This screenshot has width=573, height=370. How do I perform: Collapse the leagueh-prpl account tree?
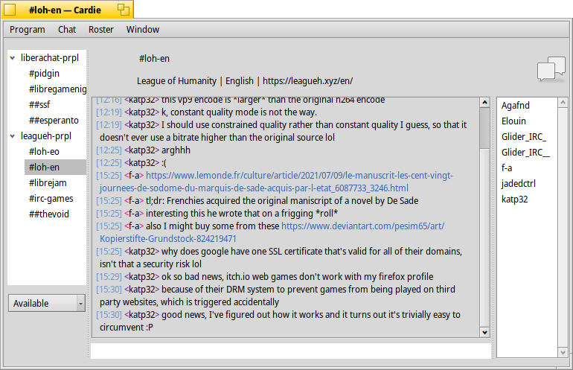[x=13, y=136]
